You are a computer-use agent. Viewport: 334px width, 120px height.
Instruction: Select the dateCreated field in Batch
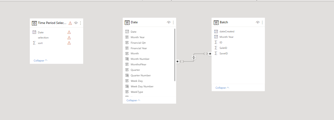coord(227,31)
